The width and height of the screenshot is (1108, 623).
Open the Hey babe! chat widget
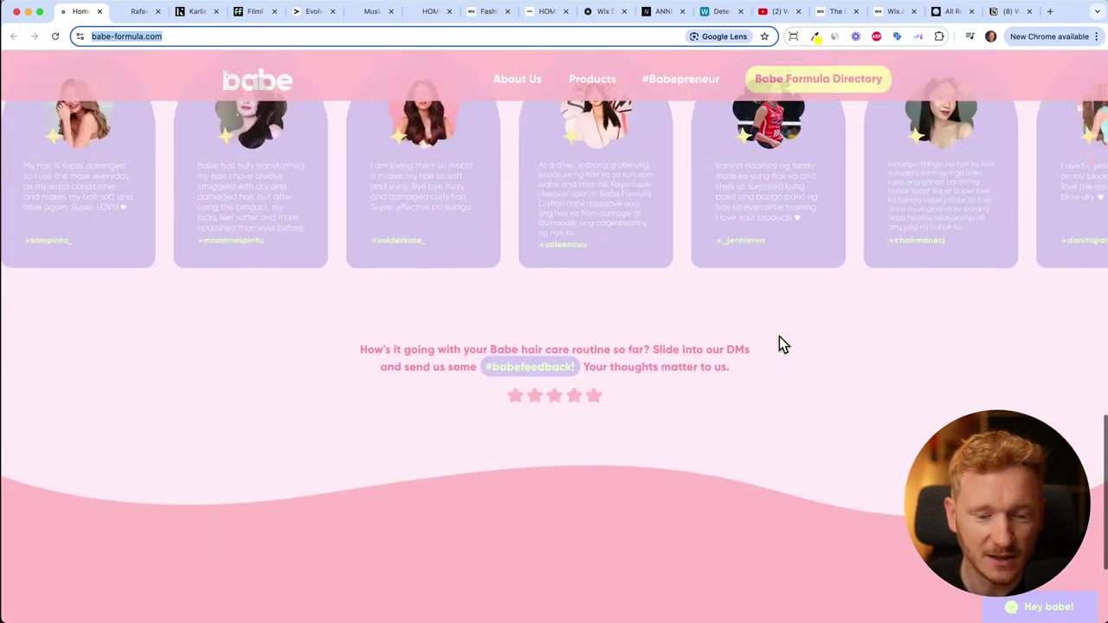[1039, 607]
